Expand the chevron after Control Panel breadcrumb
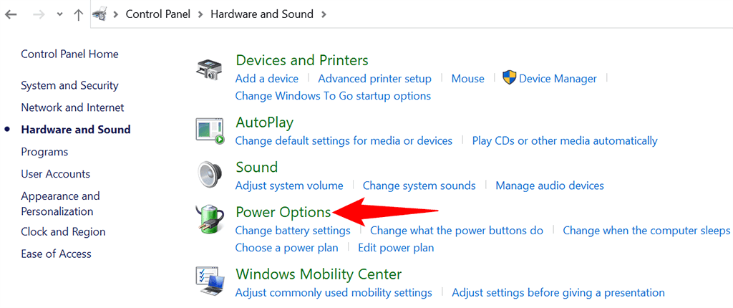Image resolution: width=733 pixels, height=308 pixels. coord(202,14)
